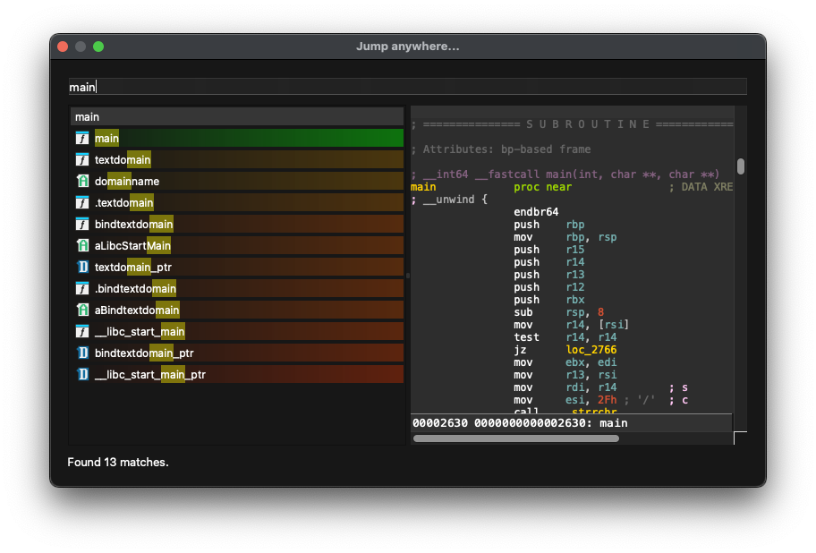Click the main header row in results

pyautogui.click(x=237, y=117)
